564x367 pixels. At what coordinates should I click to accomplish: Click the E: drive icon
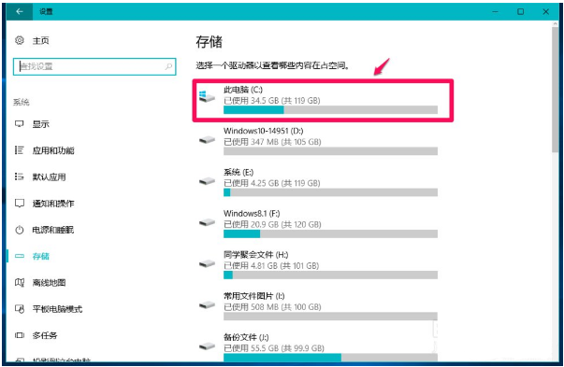[x=207, y=181]
